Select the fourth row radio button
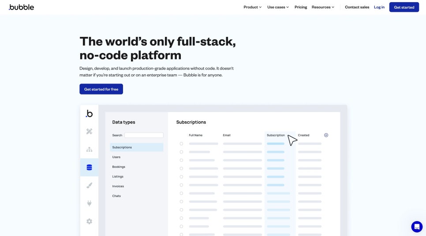Viewport: 426px width, 236px height. click(181, 168)
